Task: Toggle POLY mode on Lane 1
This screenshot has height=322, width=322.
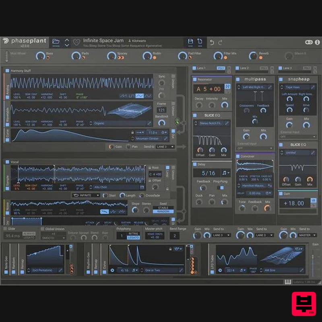Action: point(220,68)
